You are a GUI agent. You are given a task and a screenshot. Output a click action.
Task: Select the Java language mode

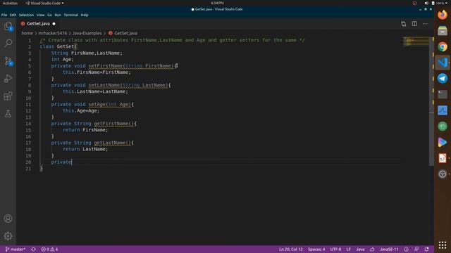coord(360,249)
